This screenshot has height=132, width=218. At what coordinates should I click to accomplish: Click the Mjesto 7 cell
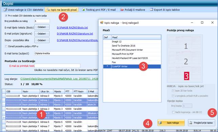[59, 126]
